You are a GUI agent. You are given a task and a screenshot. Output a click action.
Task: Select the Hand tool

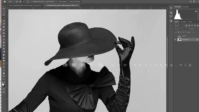[4, 73]
